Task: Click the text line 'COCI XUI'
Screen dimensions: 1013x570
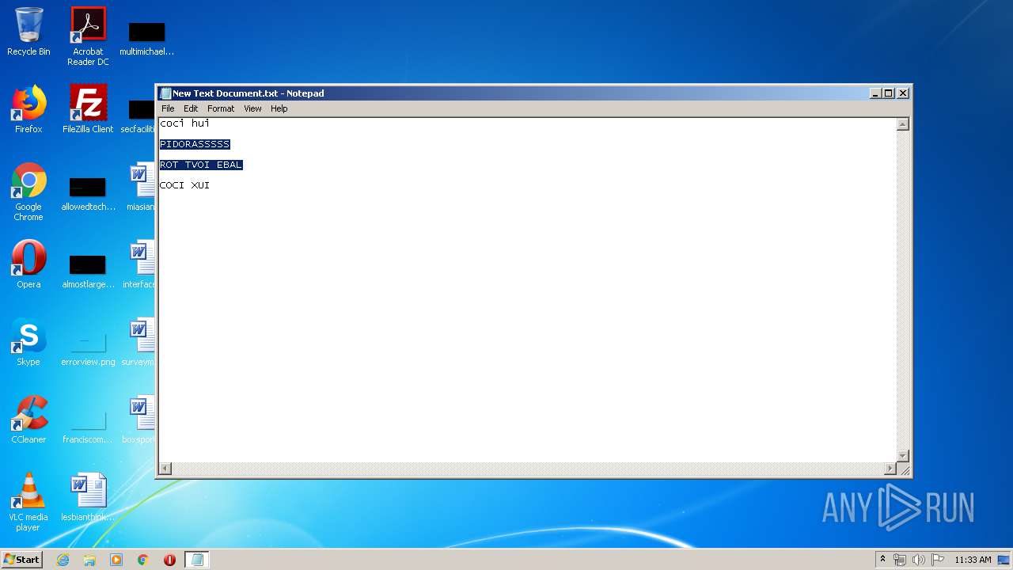Action: coord(184,185)
